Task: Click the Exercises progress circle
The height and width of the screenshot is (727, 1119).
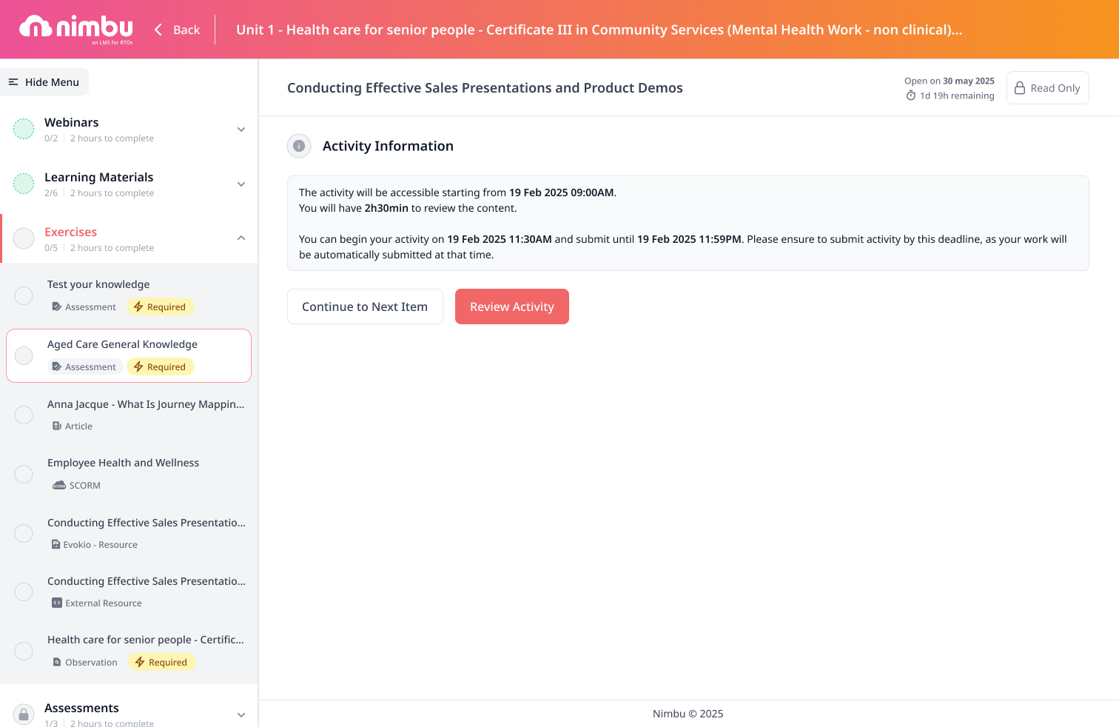Action: 24,238
